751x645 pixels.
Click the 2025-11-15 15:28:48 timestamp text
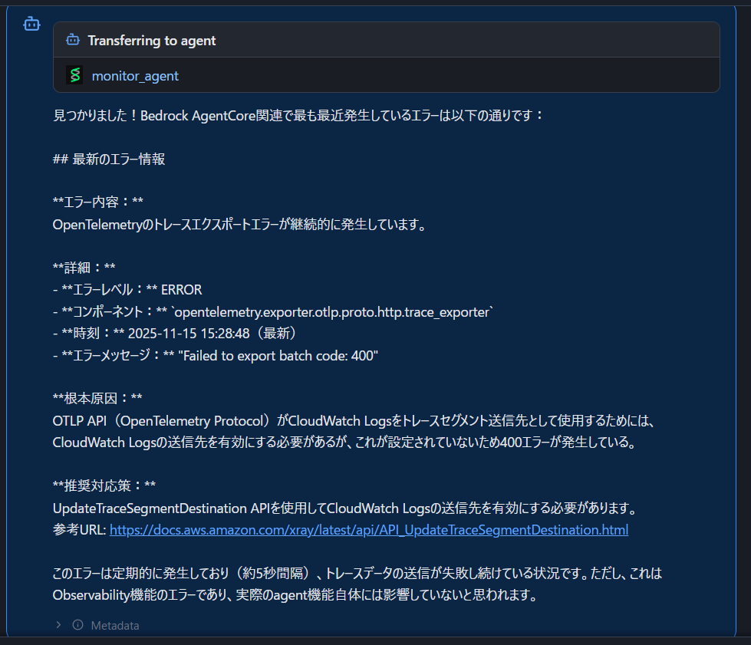tap(189, 334)
